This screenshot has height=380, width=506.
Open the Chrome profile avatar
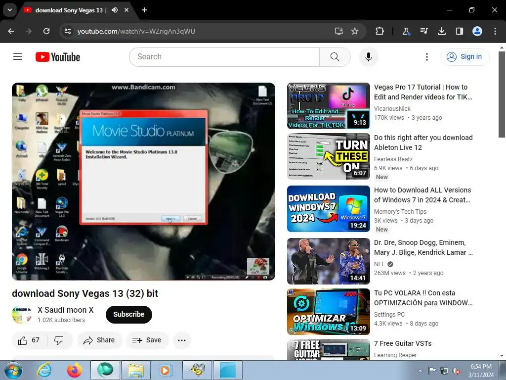point(477,31)
